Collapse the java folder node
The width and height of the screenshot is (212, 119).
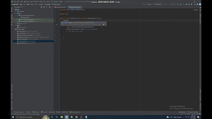(x=16, y=14)
